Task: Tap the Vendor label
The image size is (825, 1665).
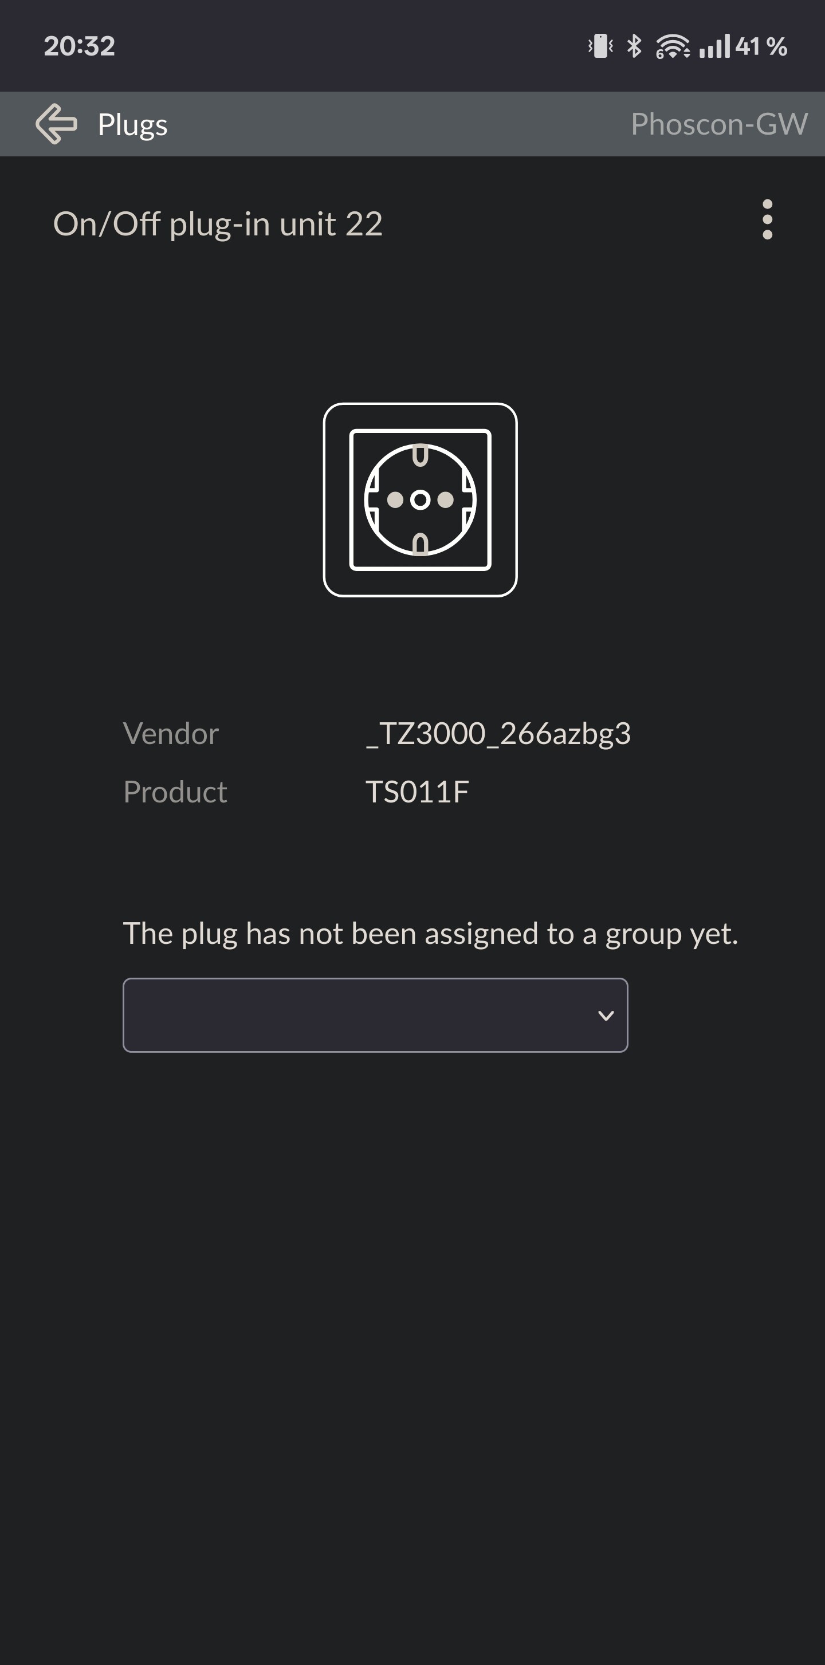Action: click(x=171, y=734)
